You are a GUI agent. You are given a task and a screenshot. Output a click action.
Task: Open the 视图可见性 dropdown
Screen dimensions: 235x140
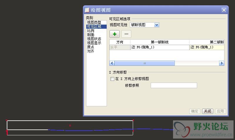coord(157,25)
